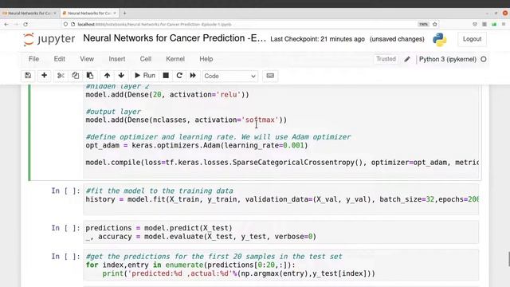Click the #fit the model to the training data comment

(x=159, y=191)
